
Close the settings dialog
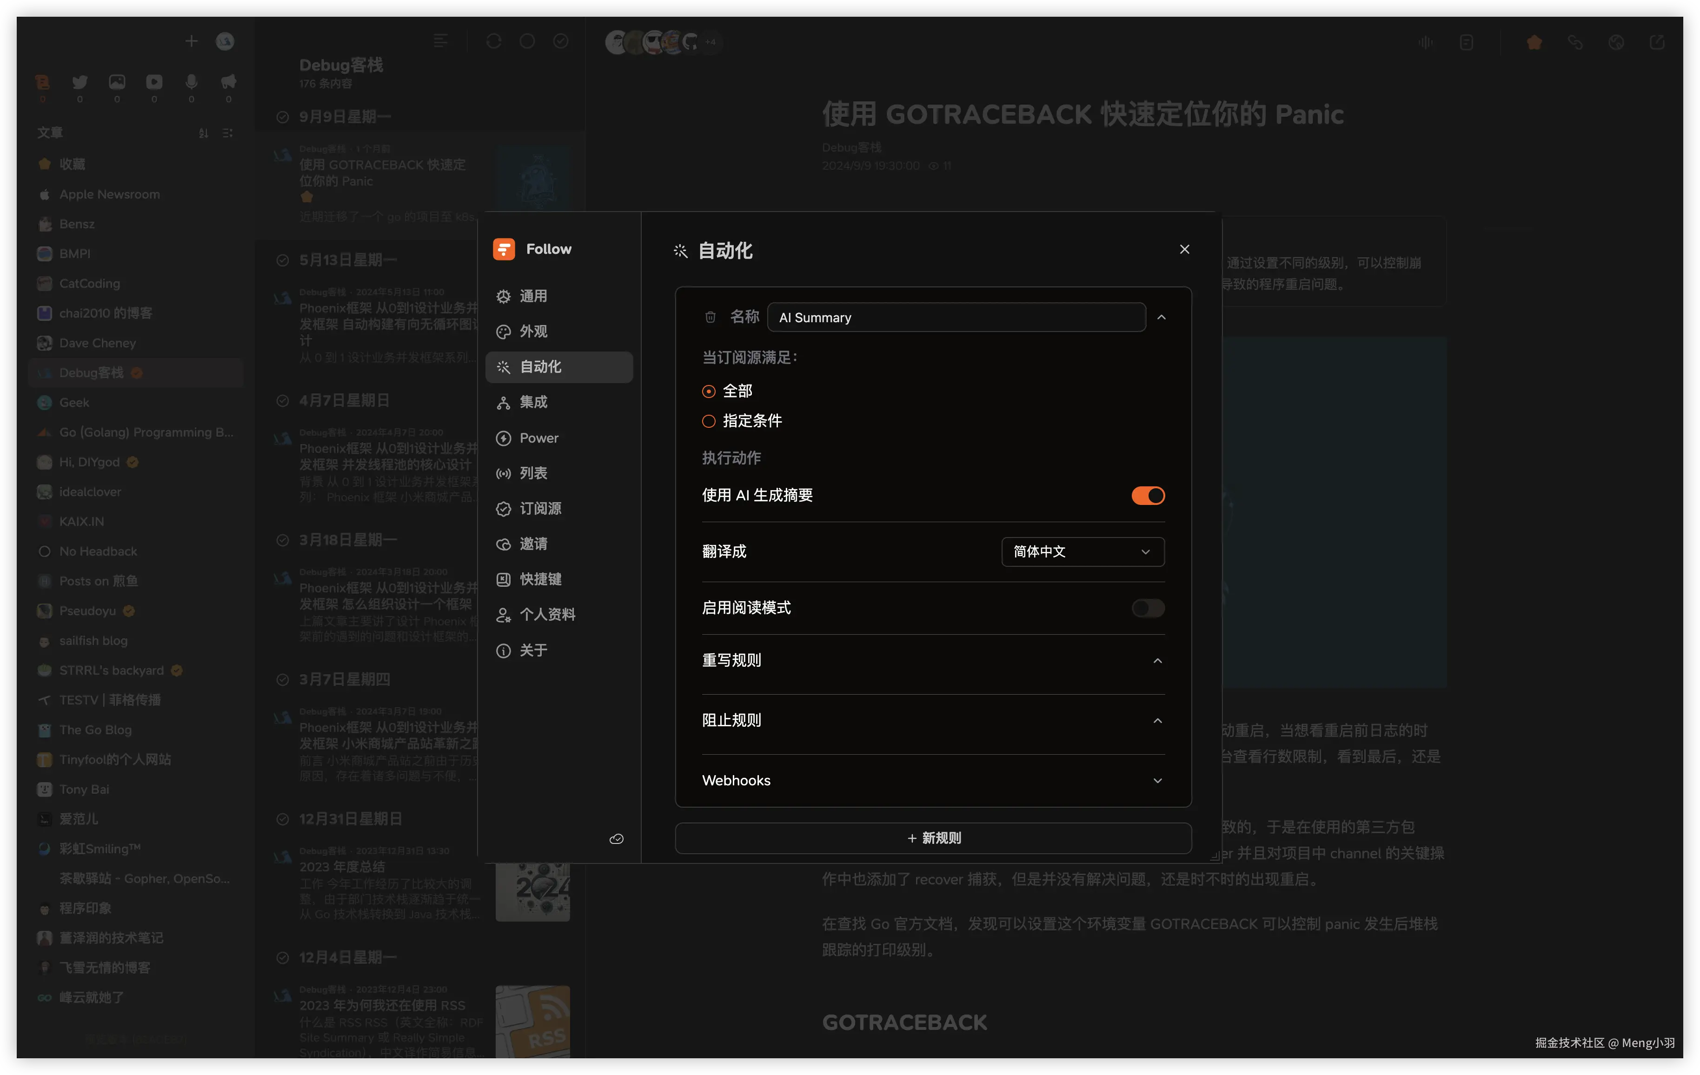1185,249
